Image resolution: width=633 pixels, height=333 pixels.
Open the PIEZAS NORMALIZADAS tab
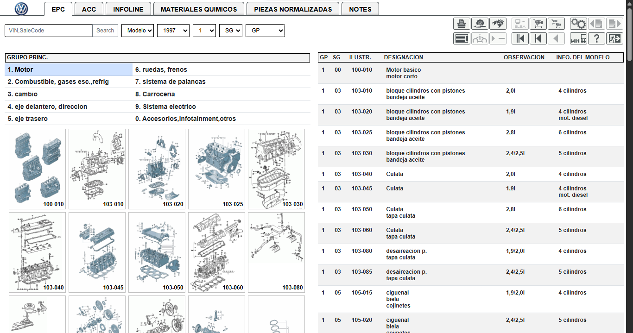[x=293, y=9]
